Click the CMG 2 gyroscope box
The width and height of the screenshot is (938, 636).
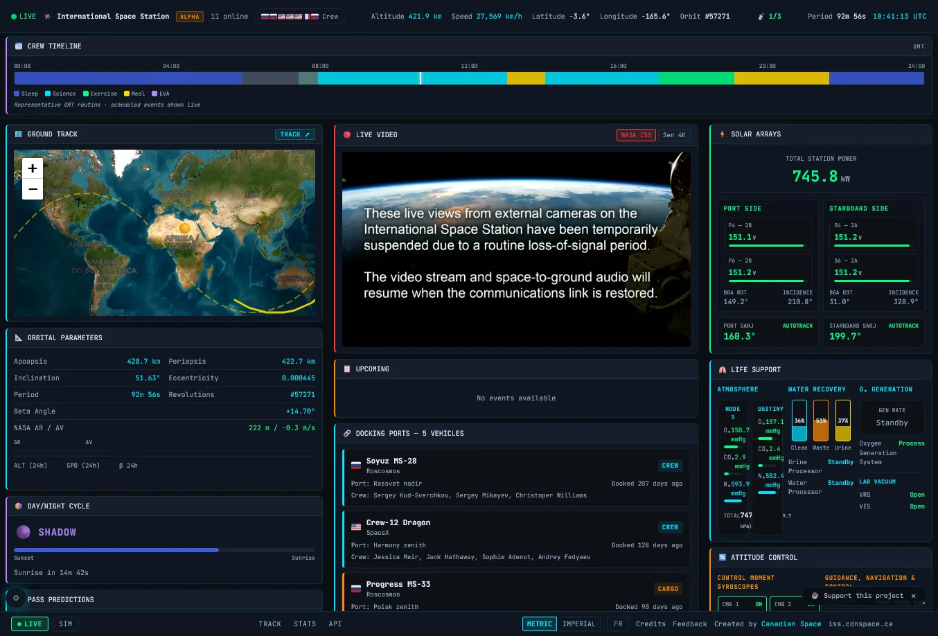(x=795, y=604)
